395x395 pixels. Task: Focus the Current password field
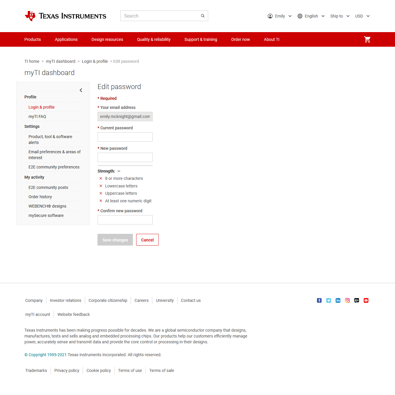125,137
